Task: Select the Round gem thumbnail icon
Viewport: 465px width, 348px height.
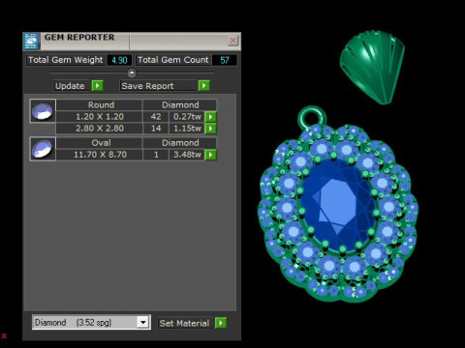Action: point(43,111)
